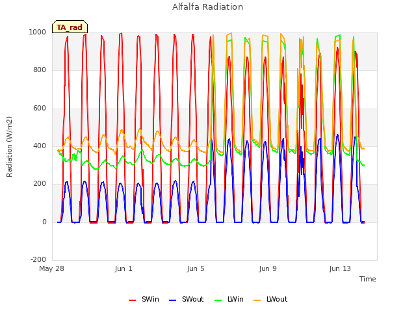Click the blue SWout legend swatch

coord(172,300)
